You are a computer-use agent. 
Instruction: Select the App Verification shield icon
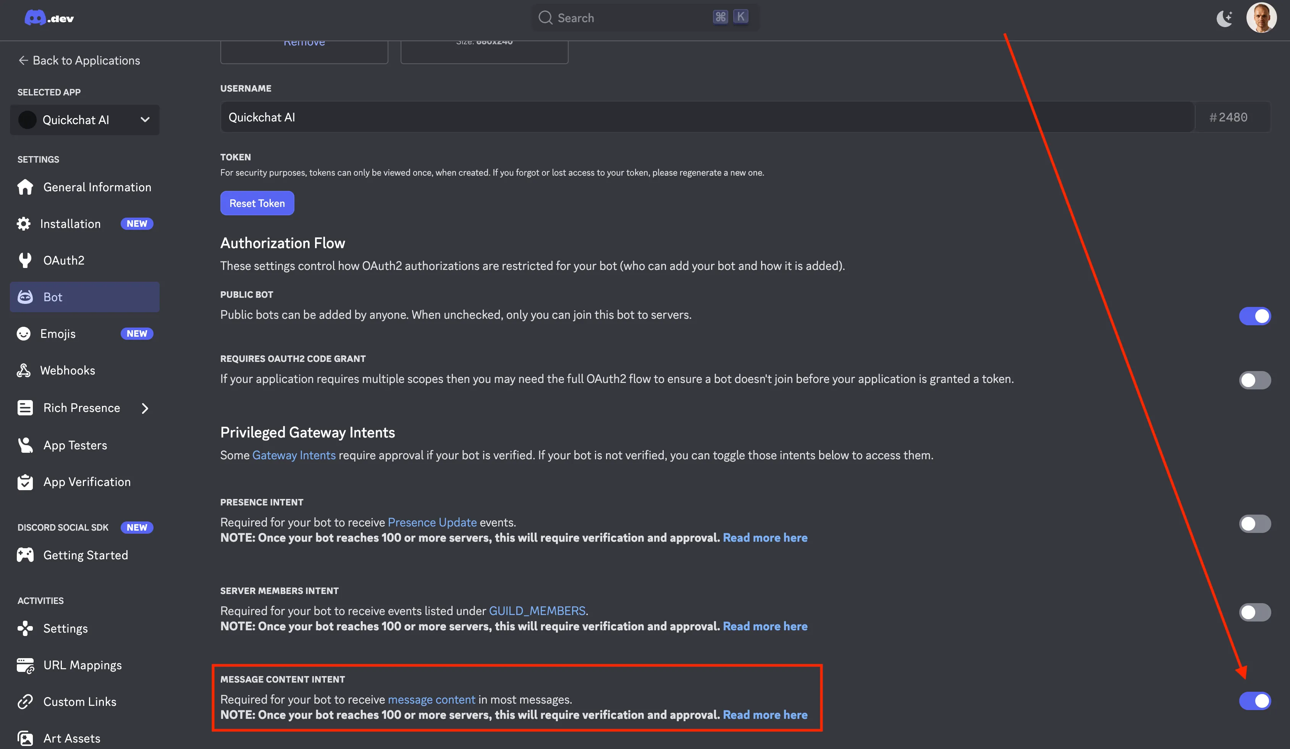(24, 481)
